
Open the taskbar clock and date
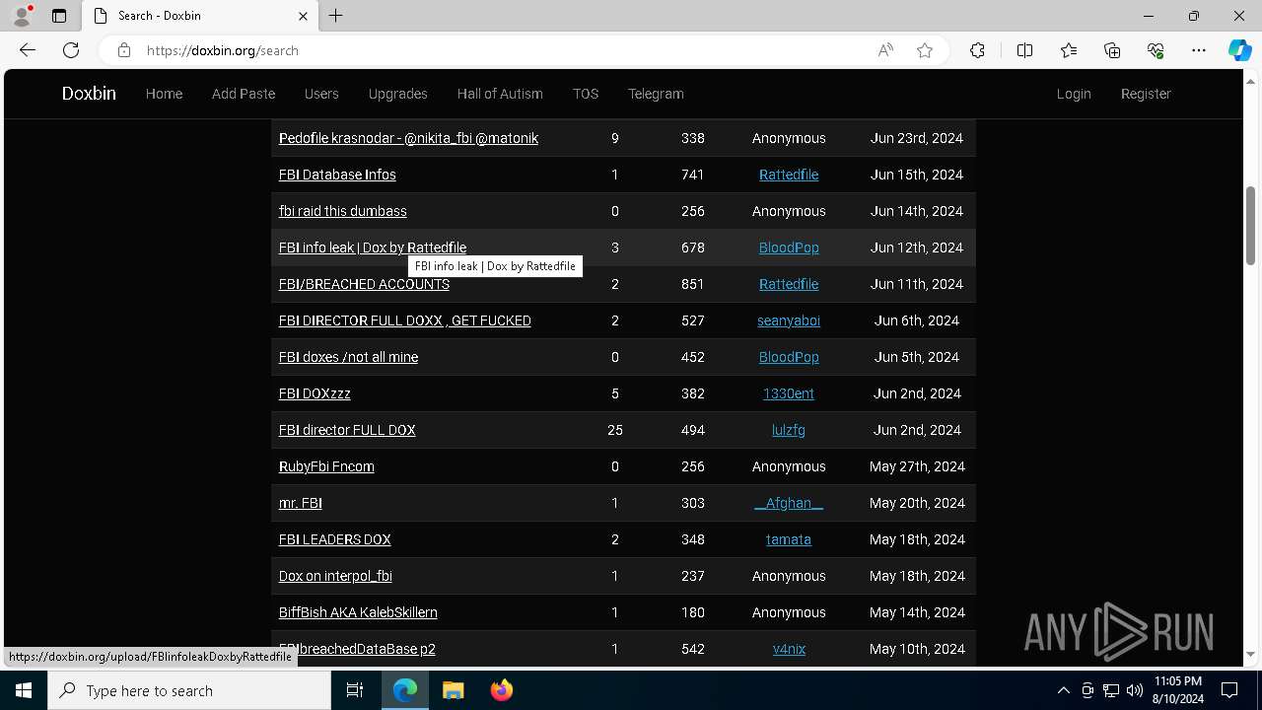[x=1177, y=690]
